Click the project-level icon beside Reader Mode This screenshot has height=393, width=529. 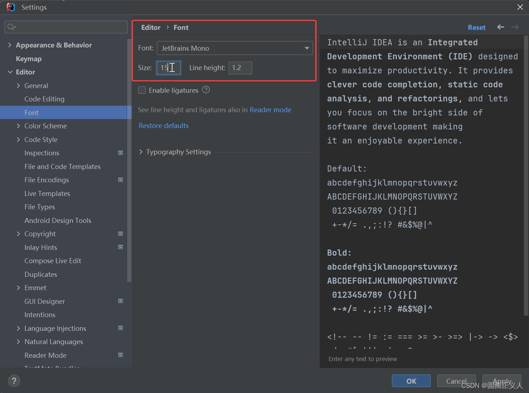(121, 355)
